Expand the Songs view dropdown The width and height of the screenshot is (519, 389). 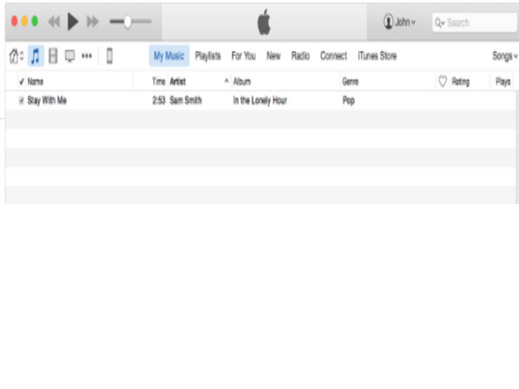pos(505,56)
